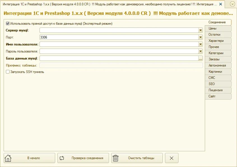The height and width of the screenshot is (167, 237).
Task: Focus the Пароль пользователя input field
Action: click(x=119, y=51)
